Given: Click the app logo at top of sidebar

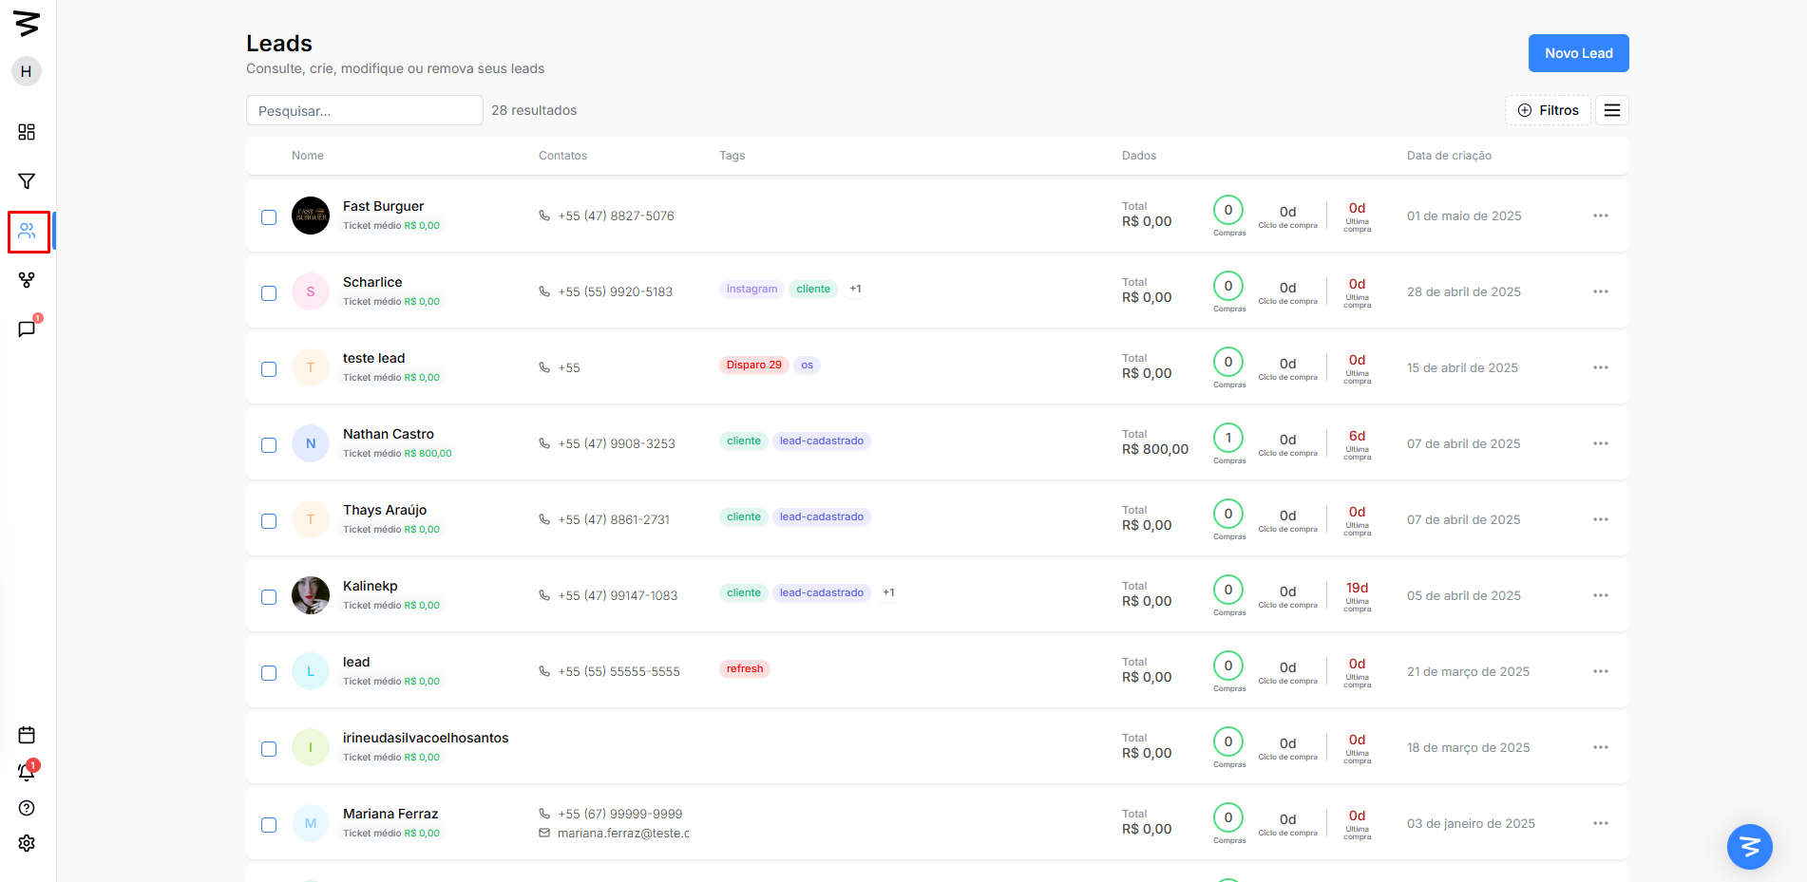Looking at the screenshot, I should tap(27, 24).
